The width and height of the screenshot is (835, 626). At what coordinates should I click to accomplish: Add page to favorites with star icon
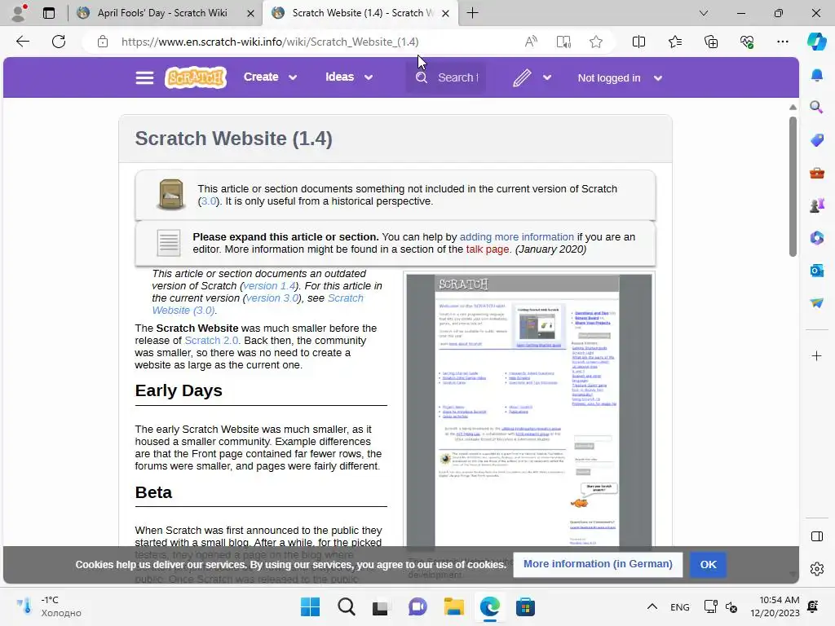[x=596, y=42]
